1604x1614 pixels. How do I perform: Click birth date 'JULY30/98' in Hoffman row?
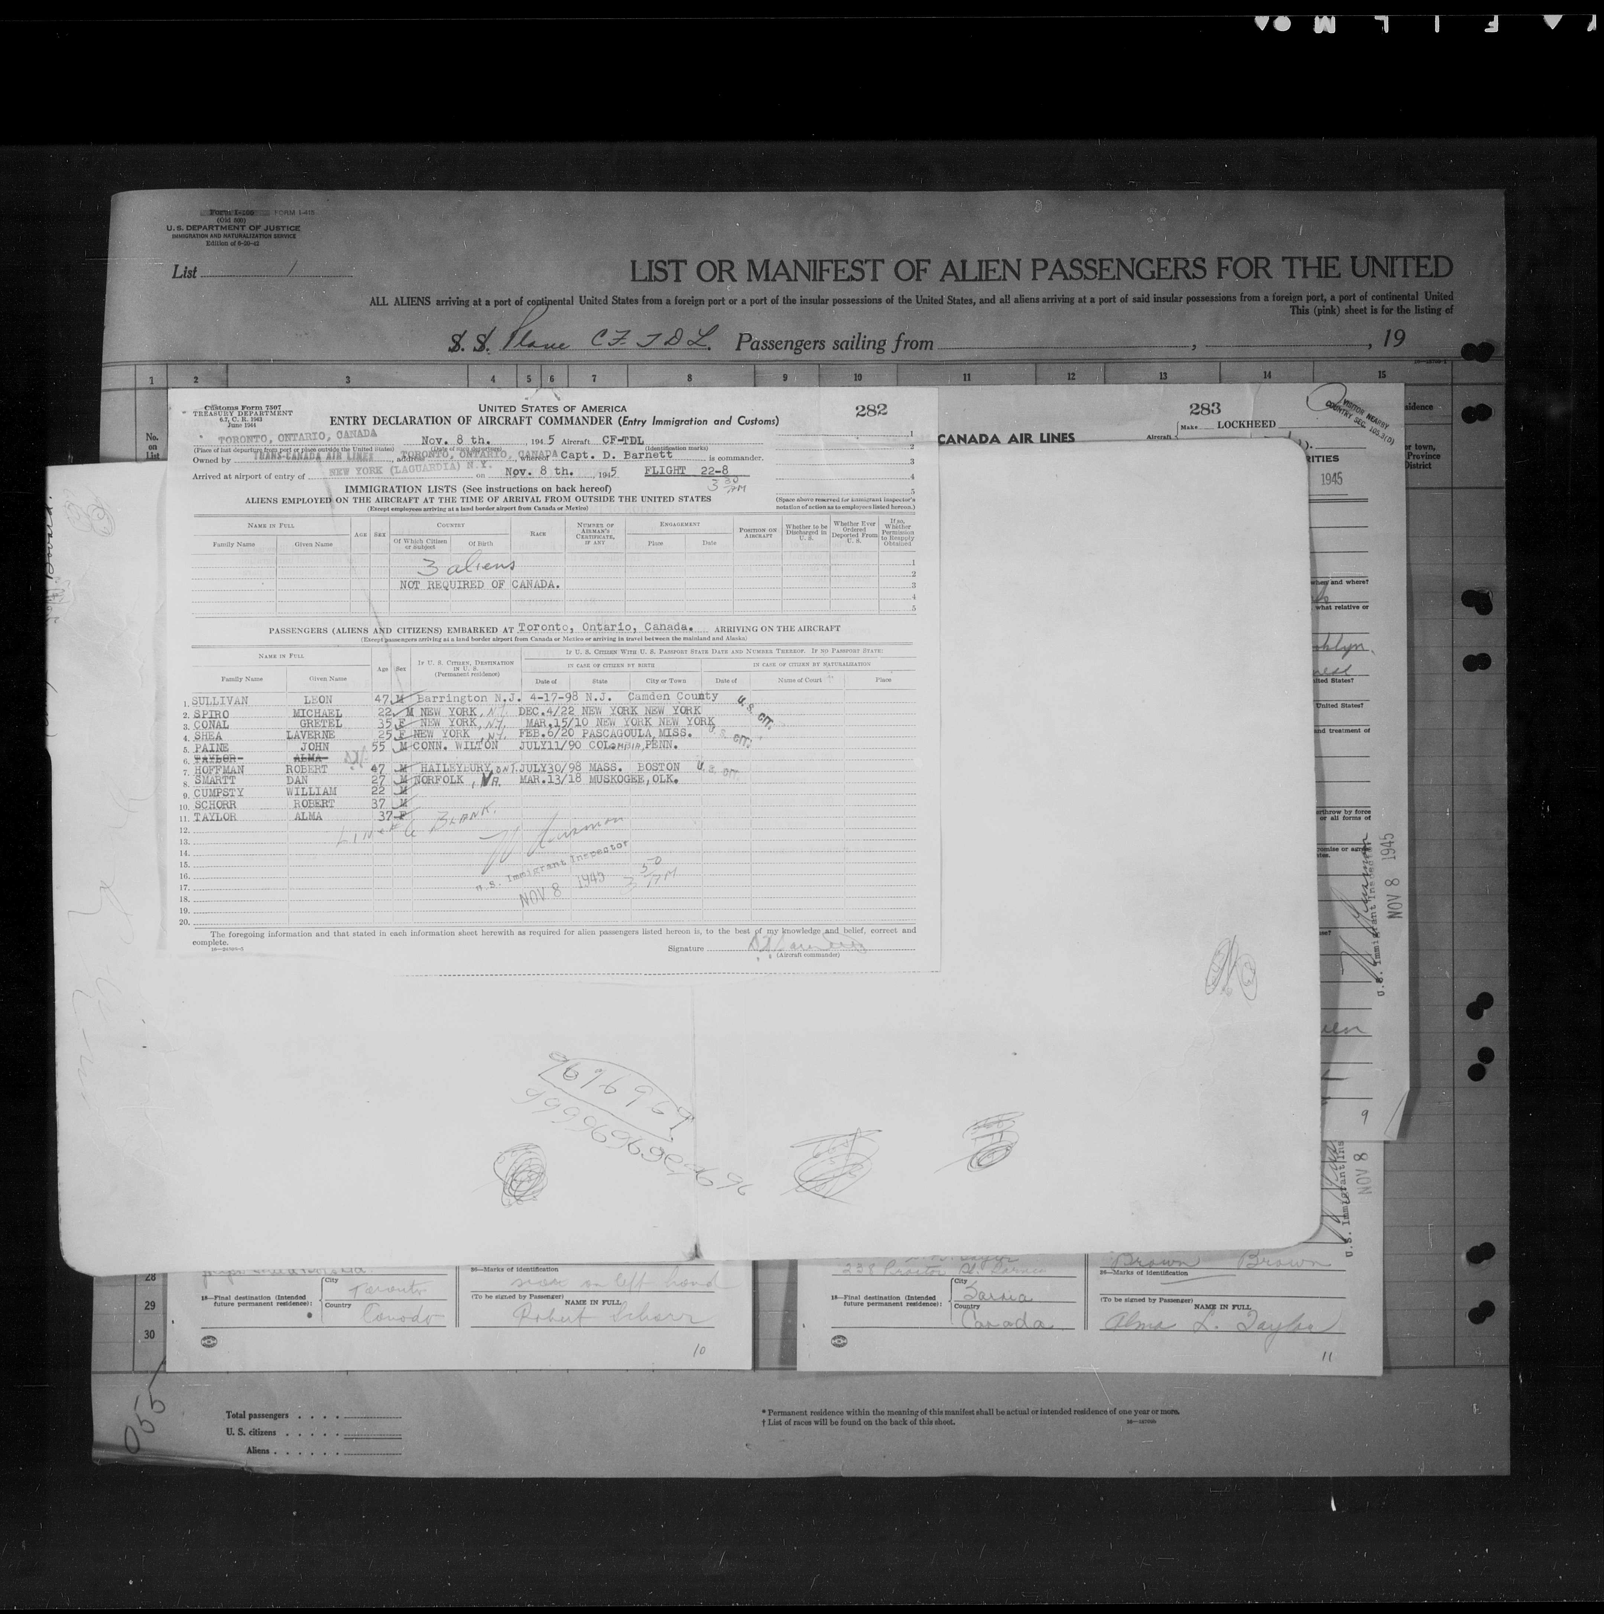(x=551, y=767)
